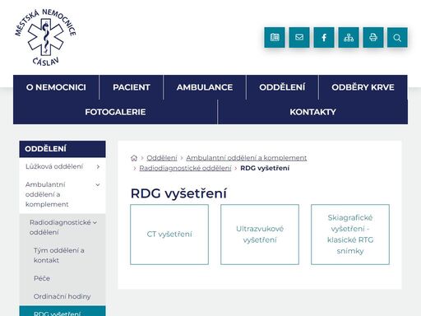Screen dimensions: 421x316
Task: Open the ODDĚLENÍ main menu item
Action: pyautogui.click(x=282, y=87)
